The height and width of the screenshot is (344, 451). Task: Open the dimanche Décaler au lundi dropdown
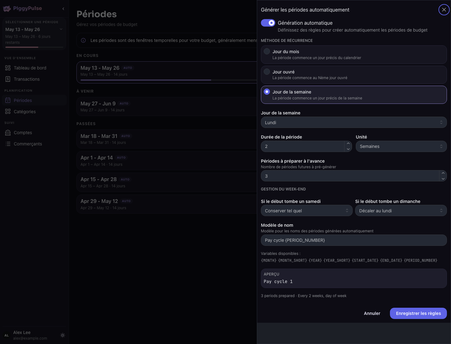coord(401,211)
